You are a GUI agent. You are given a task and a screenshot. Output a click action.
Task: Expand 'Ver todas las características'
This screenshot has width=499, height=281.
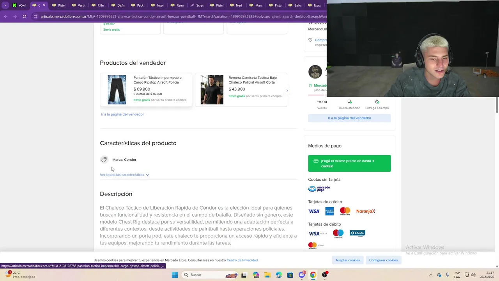[x=124, y=175]
